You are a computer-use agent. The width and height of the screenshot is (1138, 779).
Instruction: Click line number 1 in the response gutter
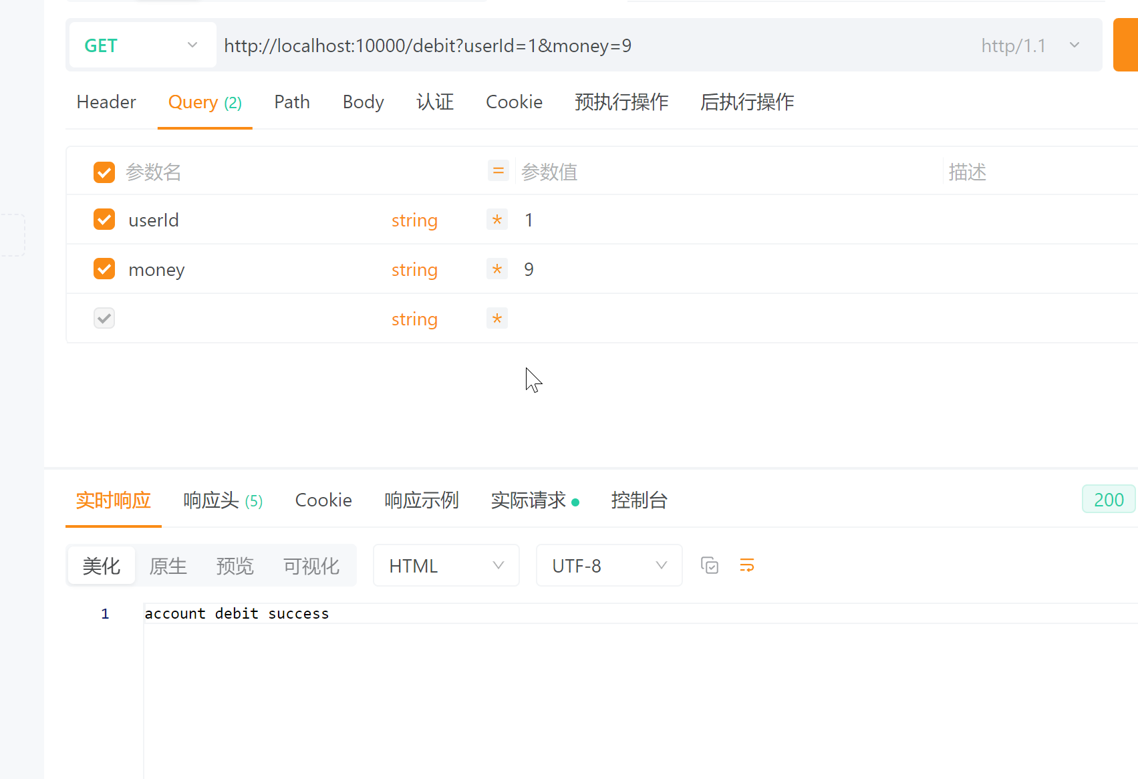click(x=105, y=613)
